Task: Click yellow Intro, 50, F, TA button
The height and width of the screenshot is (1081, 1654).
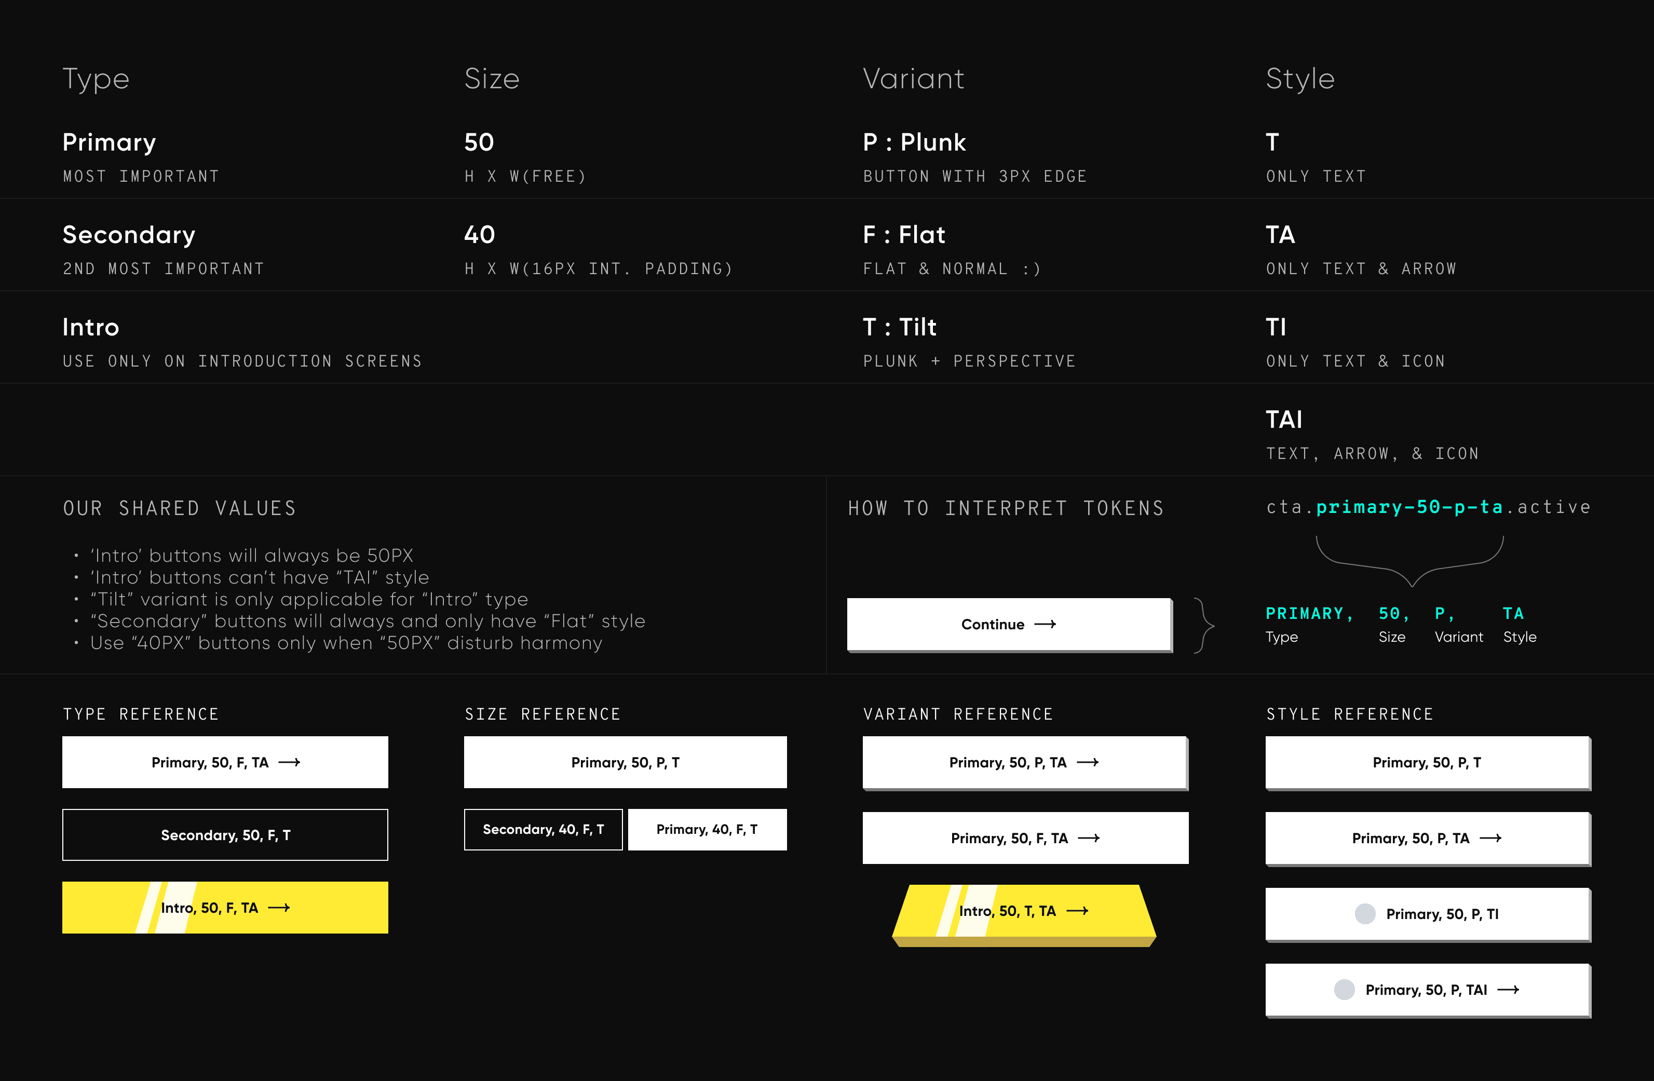Action: pyautogui.click(x=224, y=908)
